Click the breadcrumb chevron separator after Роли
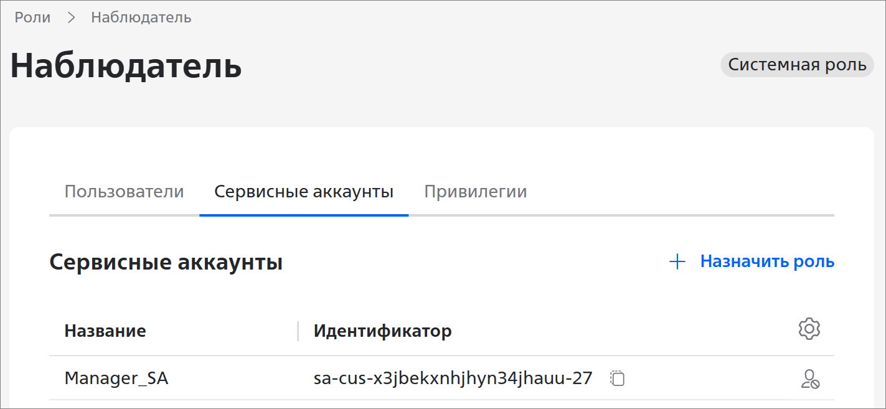This screenshot has width=886, height=409. pyautogui.click(x=71, y=17)
